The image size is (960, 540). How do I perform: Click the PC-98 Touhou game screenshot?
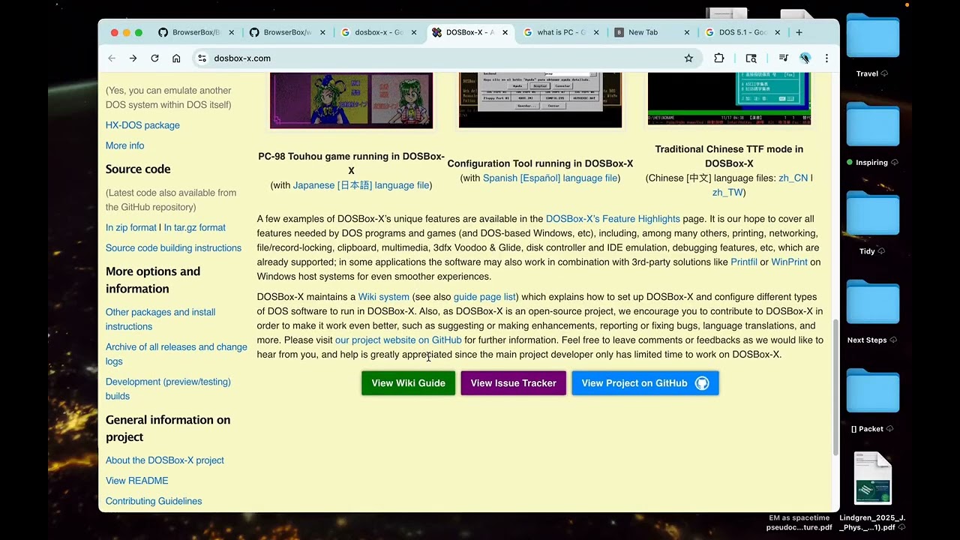[x=351, y=100]
